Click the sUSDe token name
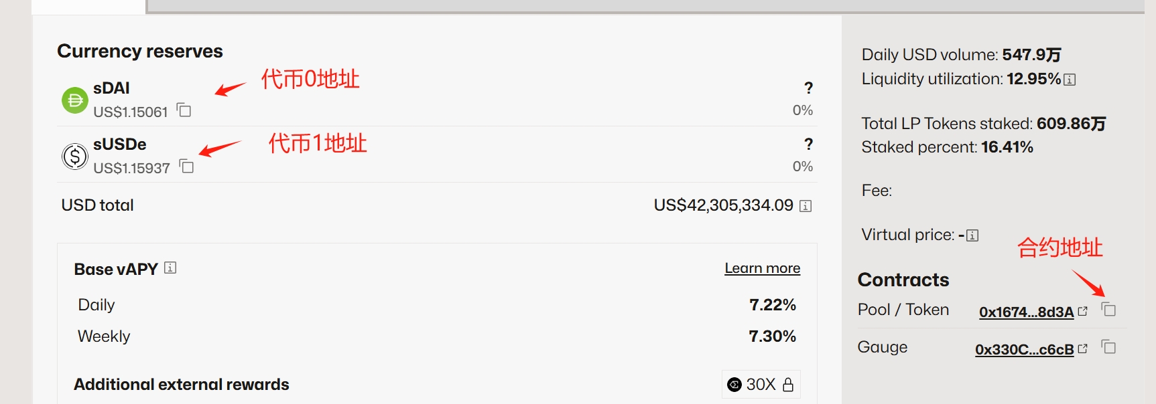 click(119, 144)
